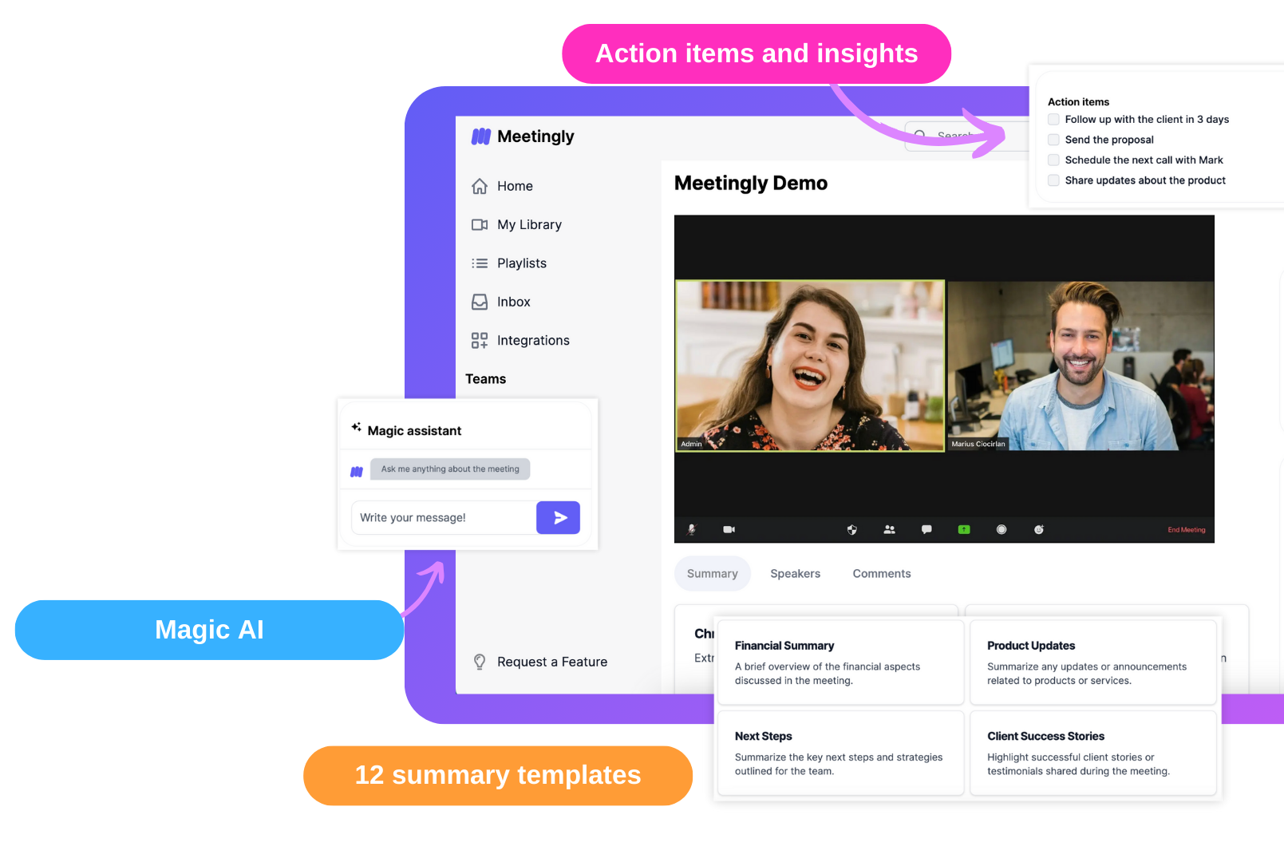The width and height of the screenshot is (1284, 862).
Task: Open the Playlists list icon
Action: [480, 263]
